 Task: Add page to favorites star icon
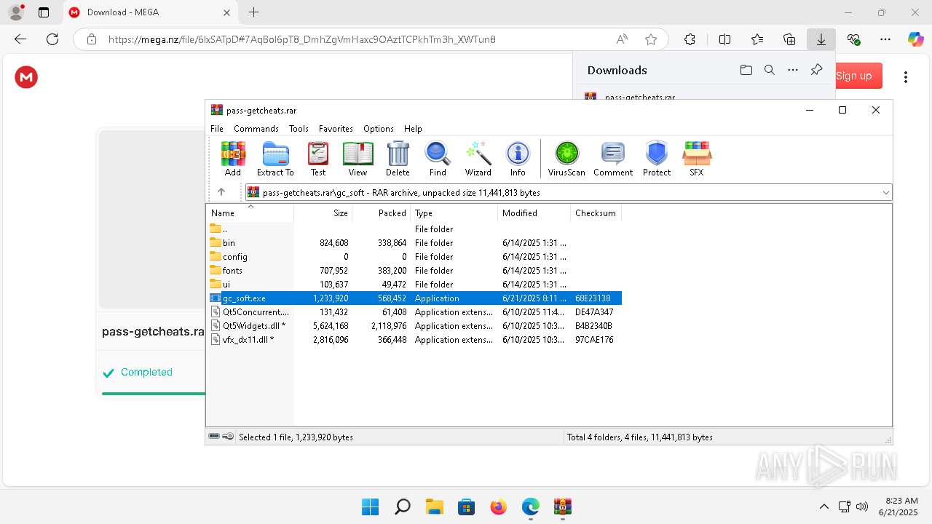coord(651,39)
